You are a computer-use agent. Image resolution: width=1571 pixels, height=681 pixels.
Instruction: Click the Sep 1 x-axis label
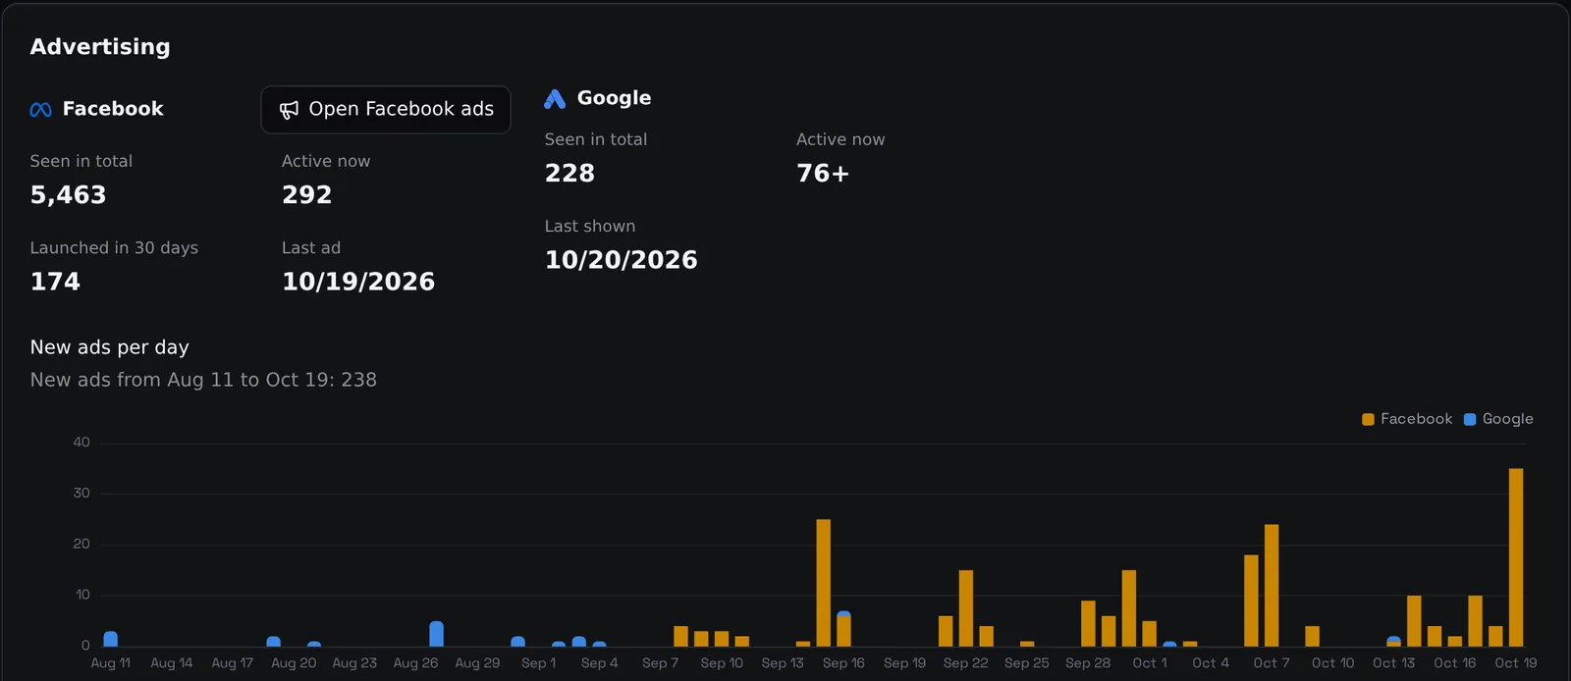point(538,663)
